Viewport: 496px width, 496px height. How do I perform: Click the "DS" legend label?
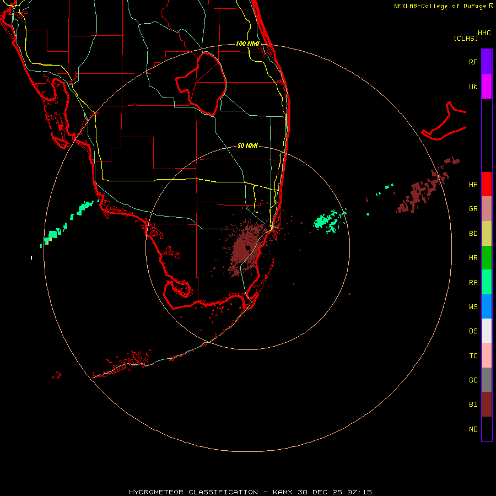(473, 331)
